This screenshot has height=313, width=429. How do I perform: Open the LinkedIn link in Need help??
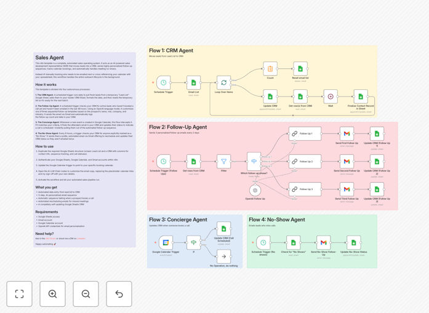point(81,239)
